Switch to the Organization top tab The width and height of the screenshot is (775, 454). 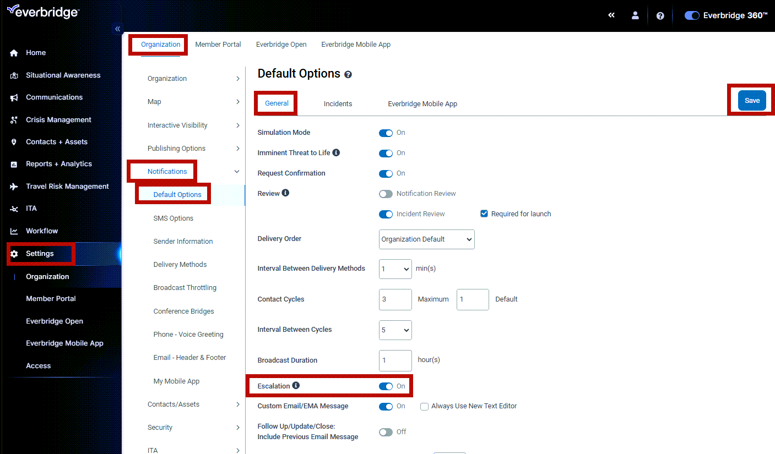coord(160,45)
